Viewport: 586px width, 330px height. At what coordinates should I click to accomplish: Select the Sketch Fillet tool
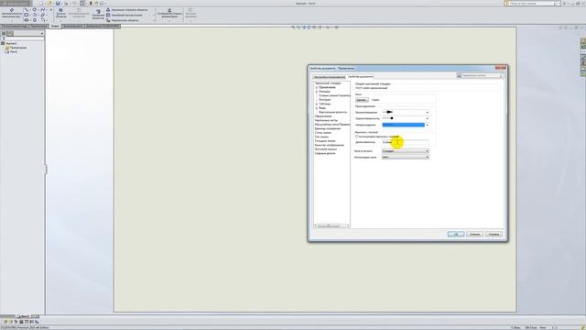coord(43,20)
